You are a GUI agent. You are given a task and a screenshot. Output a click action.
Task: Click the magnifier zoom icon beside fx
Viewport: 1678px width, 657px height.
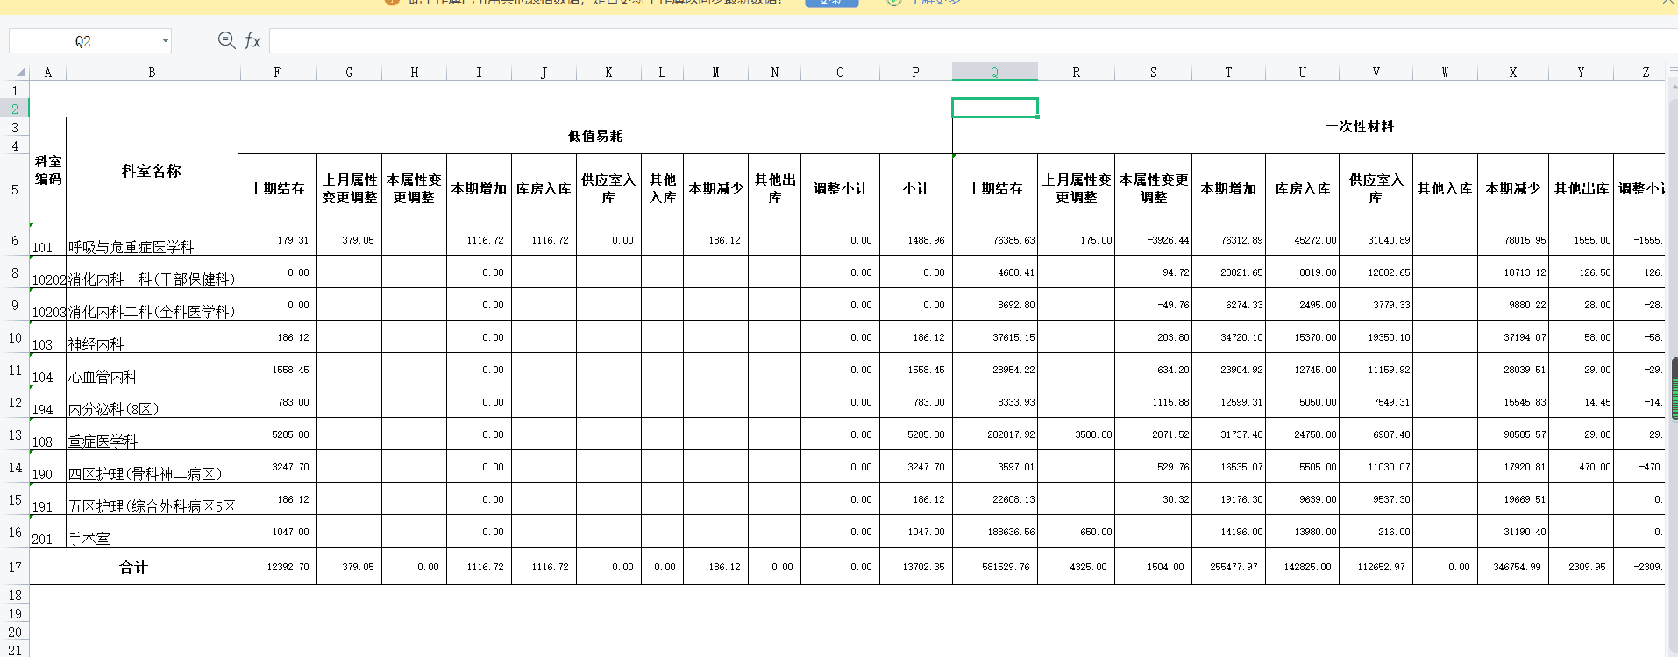pos(226,40)
